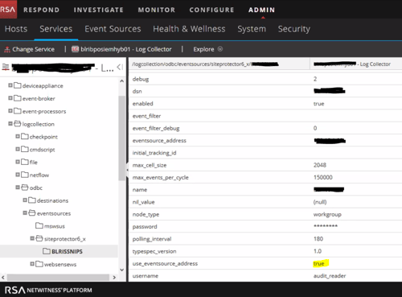
Task: Click the cmdscript folder icon
Action: pos(25,149)
